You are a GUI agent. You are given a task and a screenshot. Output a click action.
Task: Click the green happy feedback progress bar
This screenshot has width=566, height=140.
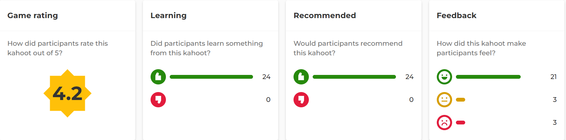[488, 77]
